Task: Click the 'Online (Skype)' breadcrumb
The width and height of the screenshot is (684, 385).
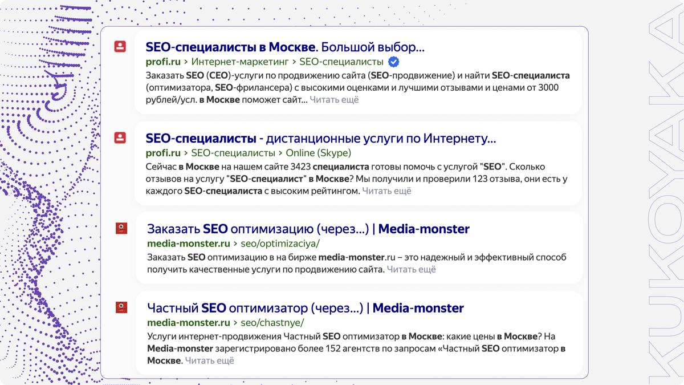Action: click(318, 153)
